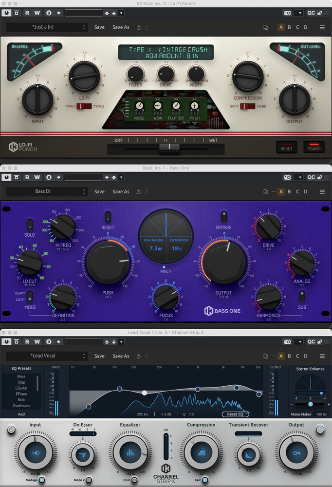
Task: Flip the Compression SOFT/HARD switch
Action: pyautogui.click(x=247, y=106)
